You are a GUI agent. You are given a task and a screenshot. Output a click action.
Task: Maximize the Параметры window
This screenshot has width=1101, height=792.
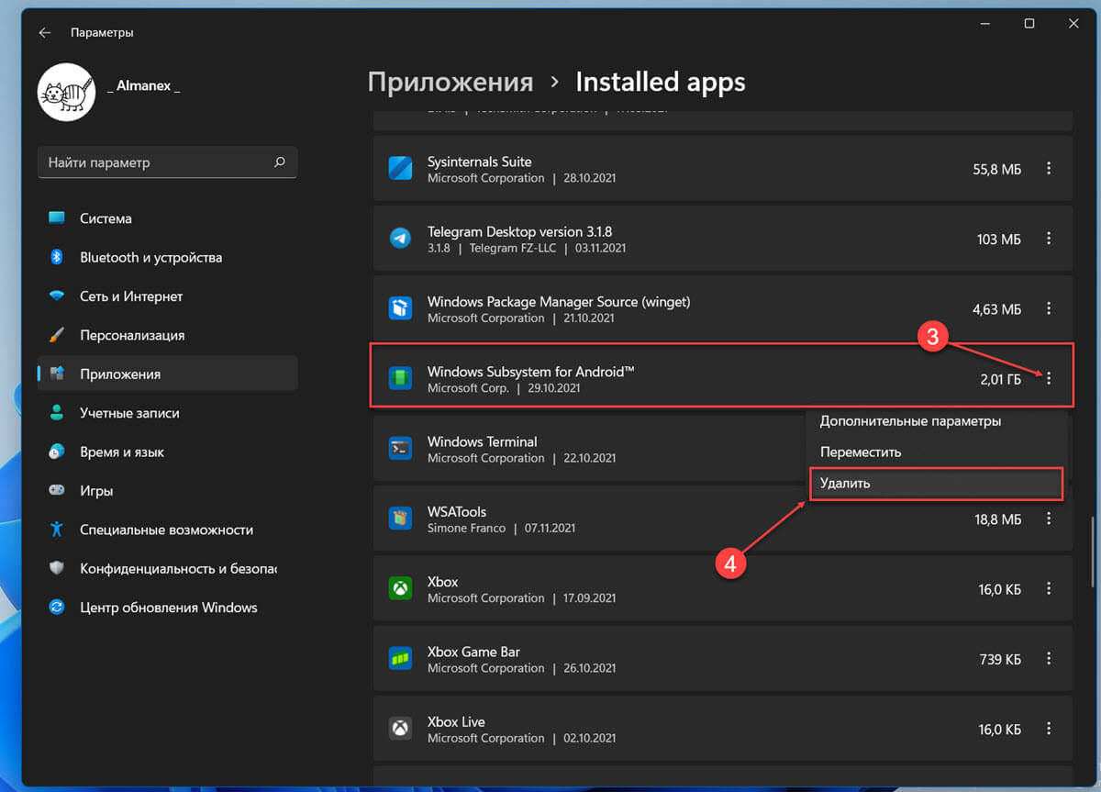point(1029,23)
